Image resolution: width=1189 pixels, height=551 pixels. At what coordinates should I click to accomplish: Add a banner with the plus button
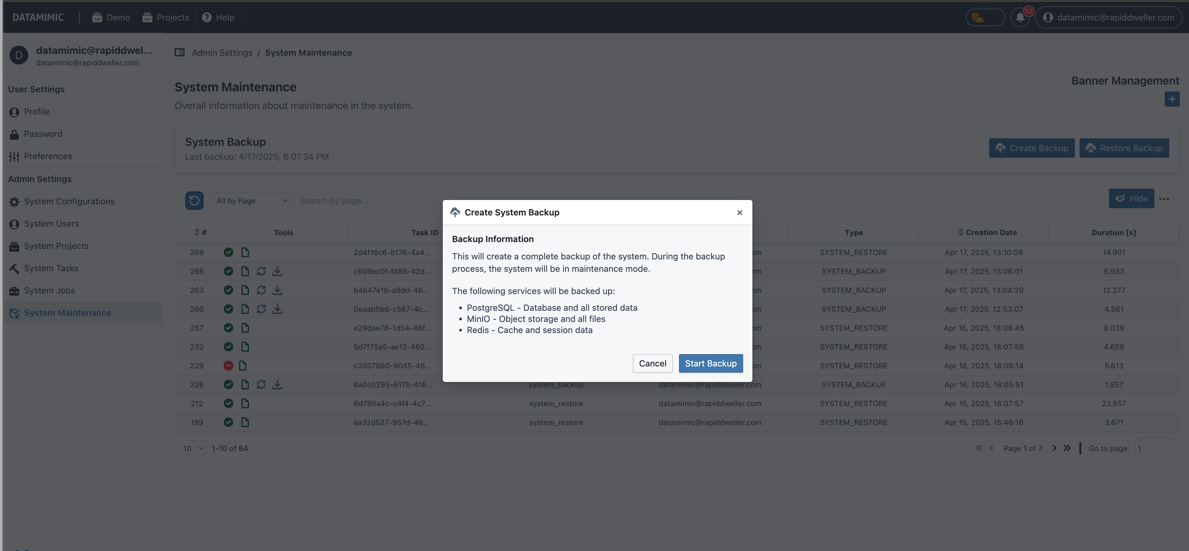[1171, 99]
